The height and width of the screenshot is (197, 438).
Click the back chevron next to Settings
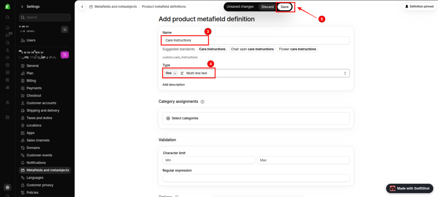(x=22, y=7)
